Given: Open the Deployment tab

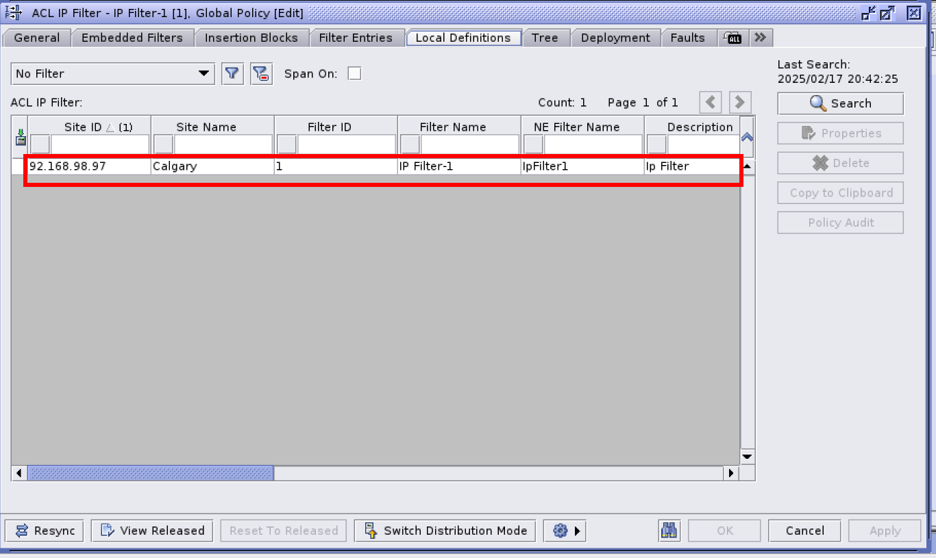Looking at the screenshot, I should click(615, 38).
